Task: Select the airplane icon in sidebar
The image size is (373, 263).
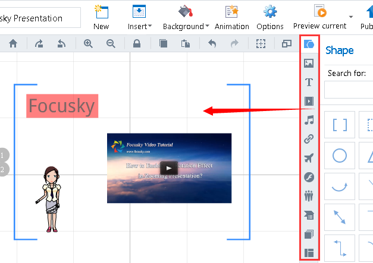Action: tap(309, 158)
